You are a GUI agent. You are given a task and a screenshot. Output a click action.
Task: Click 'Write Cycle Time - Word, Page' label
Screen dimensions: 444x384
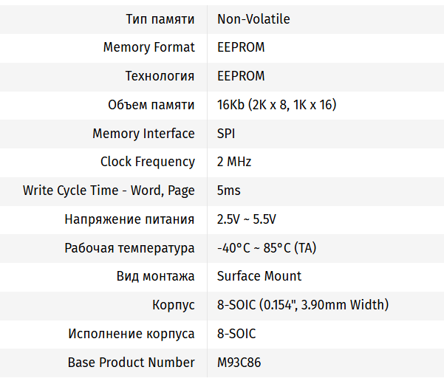(x=109, y=191)
